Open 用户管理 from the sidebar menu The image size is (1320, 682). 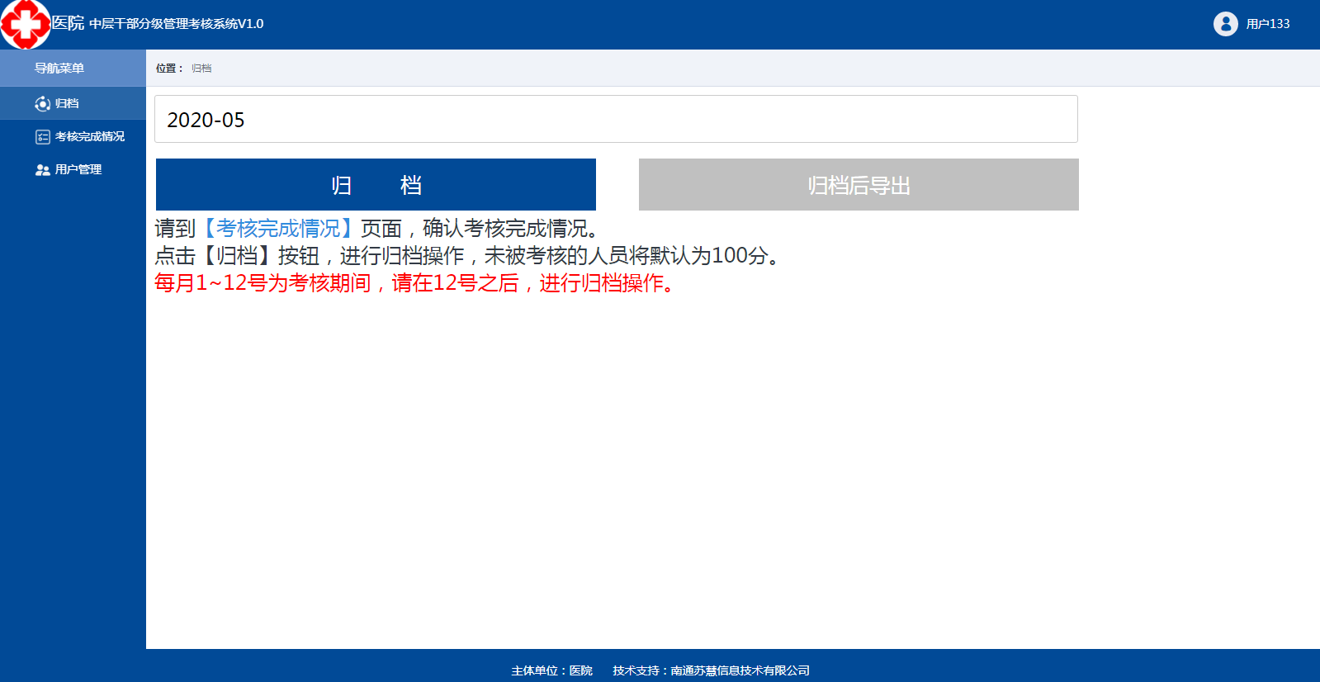tap(78, 170)
